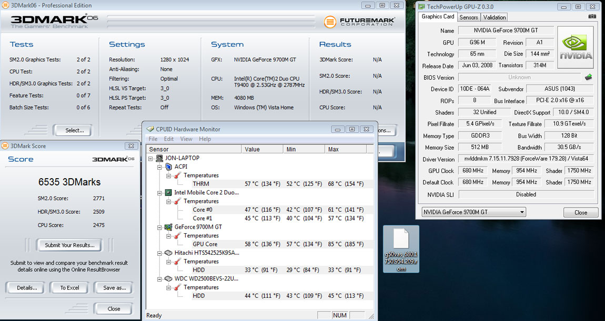Click the Save as button
605x321 pixels.
pos(114,287)
